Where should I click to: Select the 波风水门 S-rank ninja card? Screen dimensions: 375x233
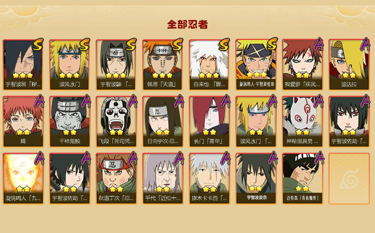(70, 65)
